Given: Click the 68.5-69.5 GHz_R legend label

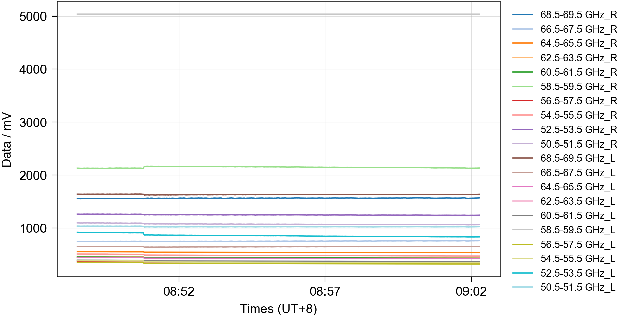Looking at the screenshot, I should (578, 15).
